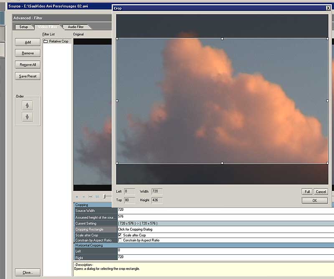
Task: Click the zoom out minus icon
Action: 84,197
